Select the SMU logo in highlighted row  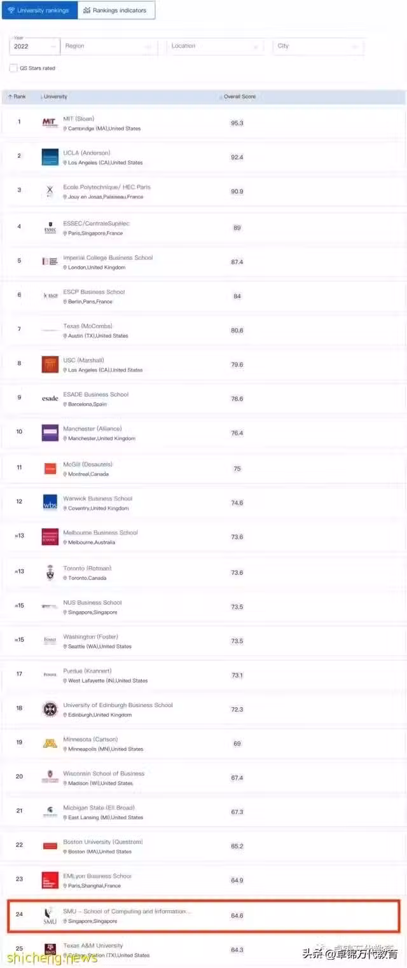(x=50, y=916)
